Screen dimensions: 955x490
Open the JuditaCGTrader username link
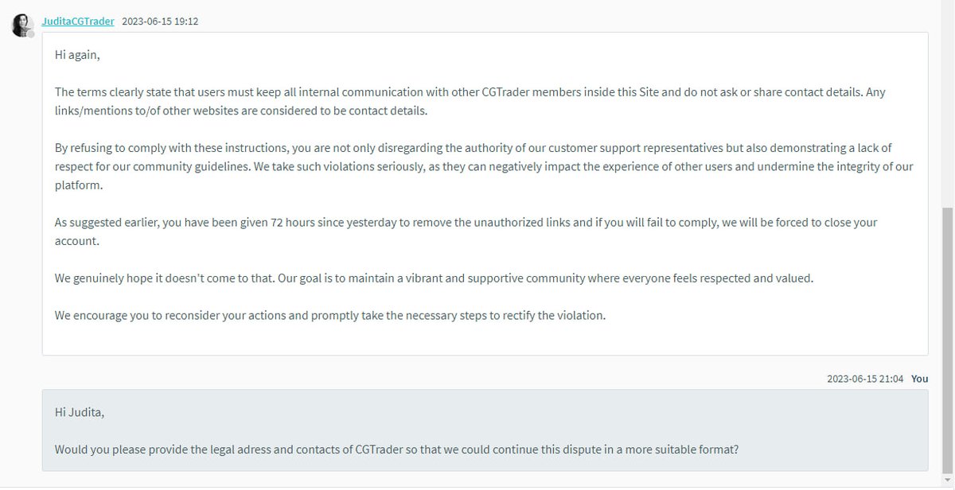[x=78, y=21]
